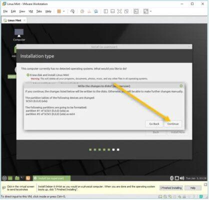Open the message log status icon
This screenshot has height=200, width=209.
pos(201,196)
